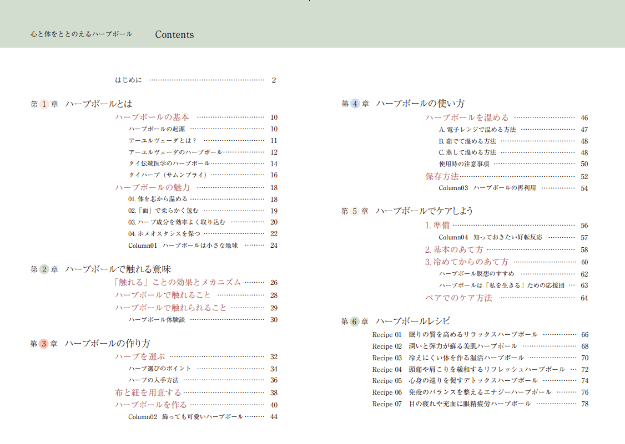
Task: Open the はじめに entry
Action: 129,80
